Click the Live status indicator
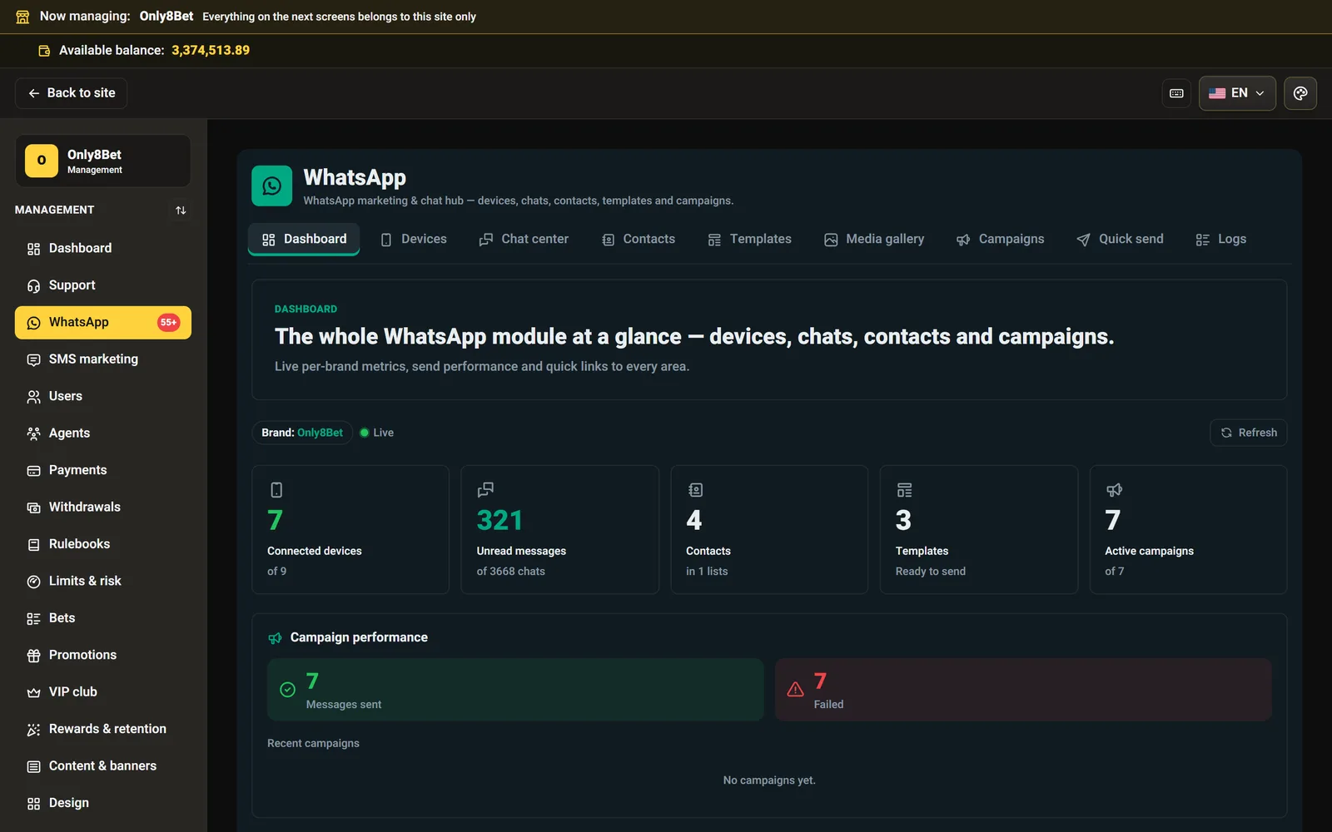This screenshot has width=1332, height=832. (x=376, y=433)
